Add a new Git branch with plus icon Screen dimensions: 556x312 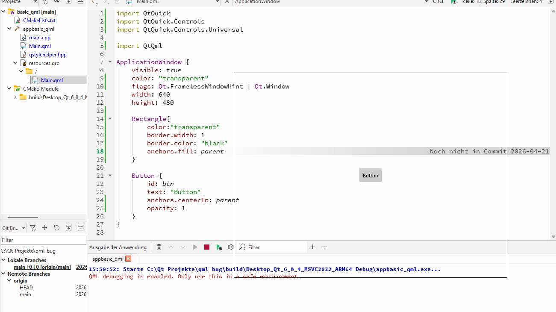[44, 228]
